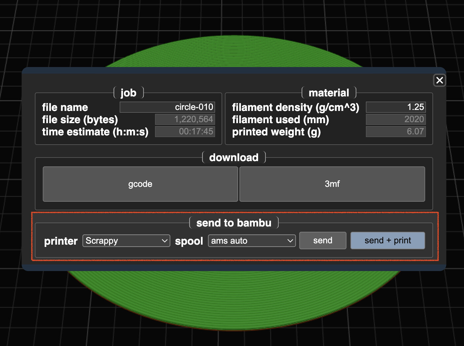Click the filament used field showing 2020
Viewport: 464px width, 346px height.
click(x=395, y=119)
